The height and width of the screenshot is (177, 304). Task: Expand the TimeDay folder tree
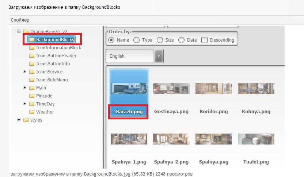click(x=24, y=104)
